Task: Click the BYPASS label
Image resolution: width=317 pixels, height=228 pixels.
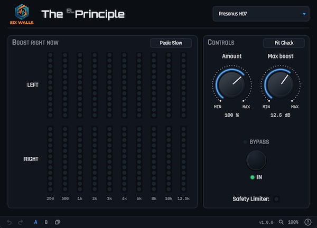Action: (259, 142)
